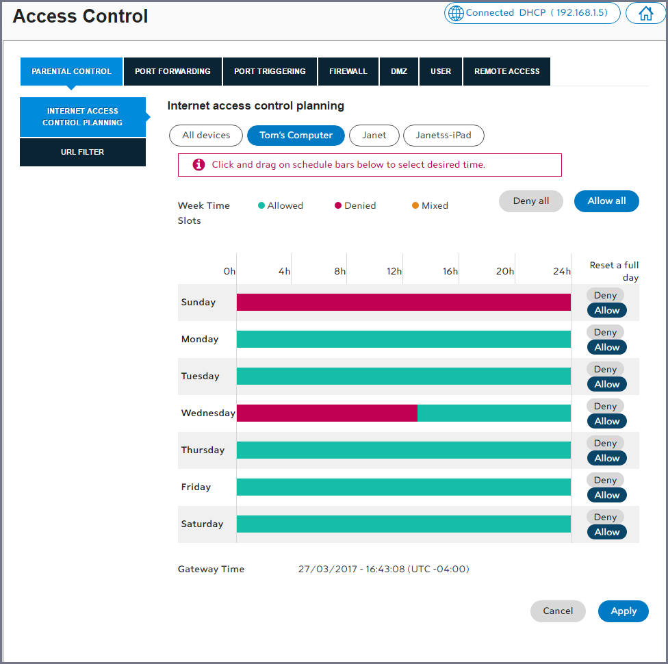The width and height of the screenshot is (668, 664).
Task: Click the Deny all button
Action: click(x=531, y=201)
